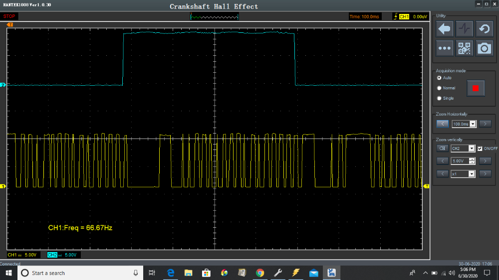Image resolution: width=499 pixels, height=280 pixels.
Task: Open the CH2 channel selection dropdown
Action: pyautogui.click(x=472, y=148)
